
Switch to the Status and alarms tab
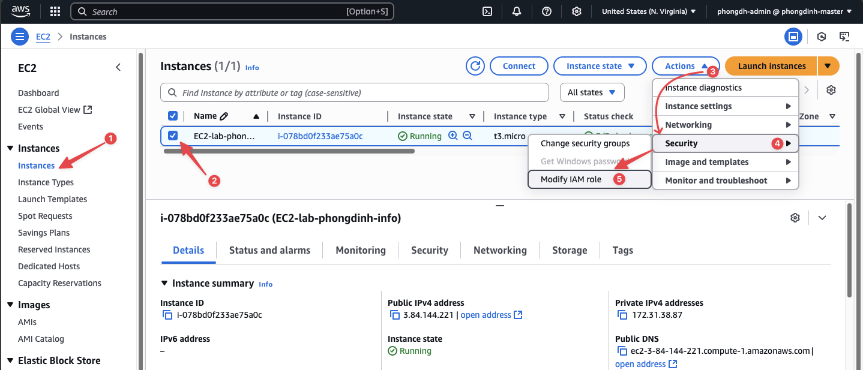269,250
